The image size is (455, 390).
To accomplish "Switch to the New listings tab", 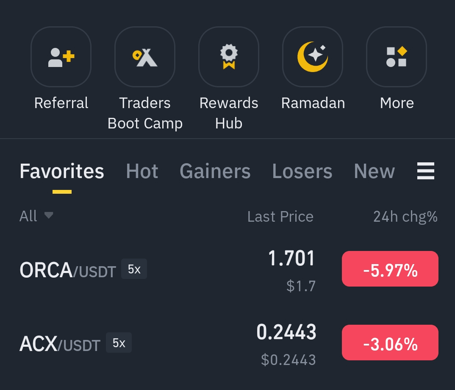I will 374,172.
